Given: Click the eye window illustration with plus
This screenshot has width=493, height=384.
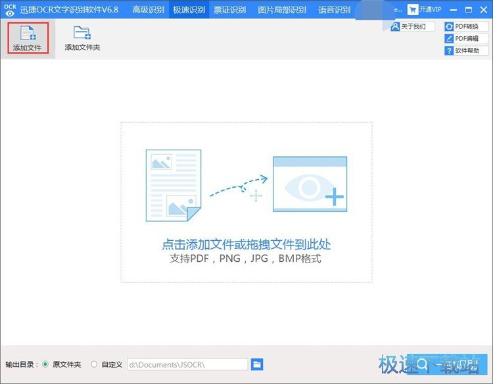Looking at the screenshot, I should (x=310, y=184).
